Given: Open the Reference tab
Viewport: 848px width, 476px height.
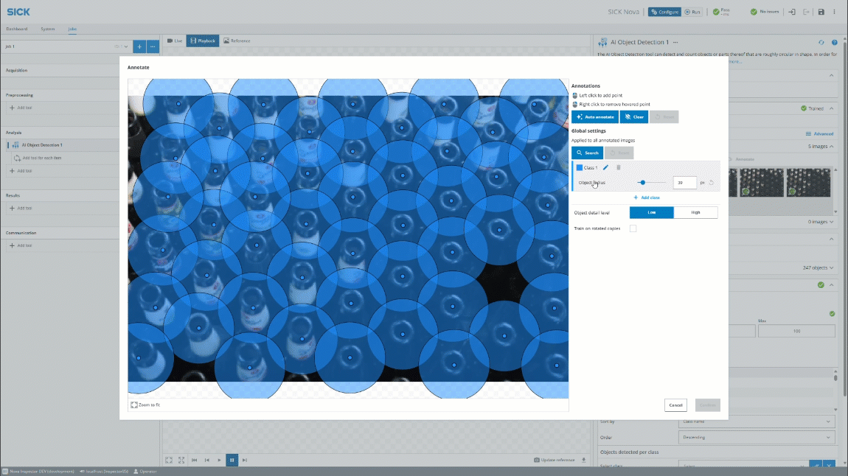Looking at the screenshot, I should click(237, 41).
